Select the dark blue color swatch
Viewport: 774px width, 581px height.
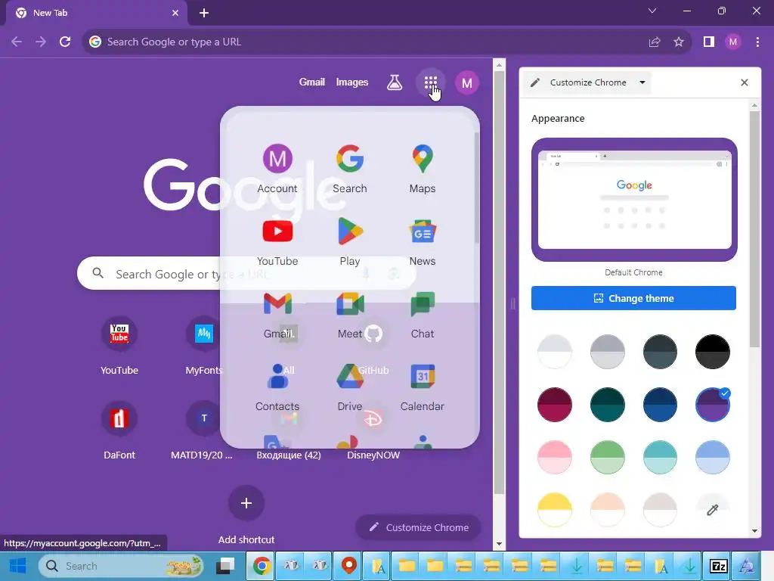pyautogui.click(x=660, y=405)
